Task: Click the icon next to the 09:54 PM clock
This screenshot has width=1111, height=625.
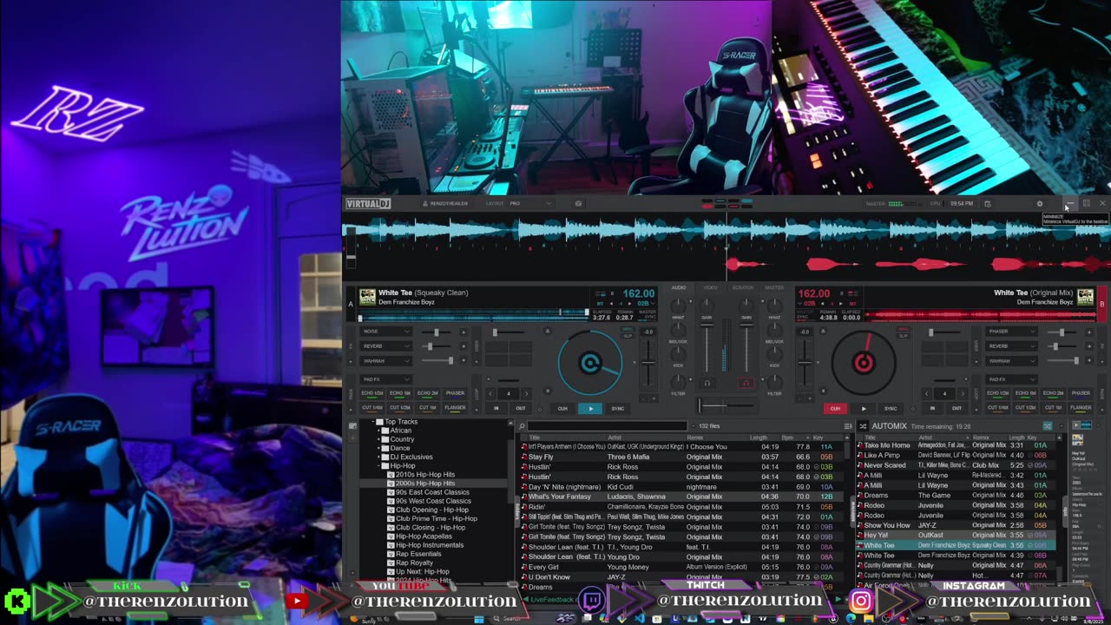Action: pyautogui.click(x=988, y=204)
